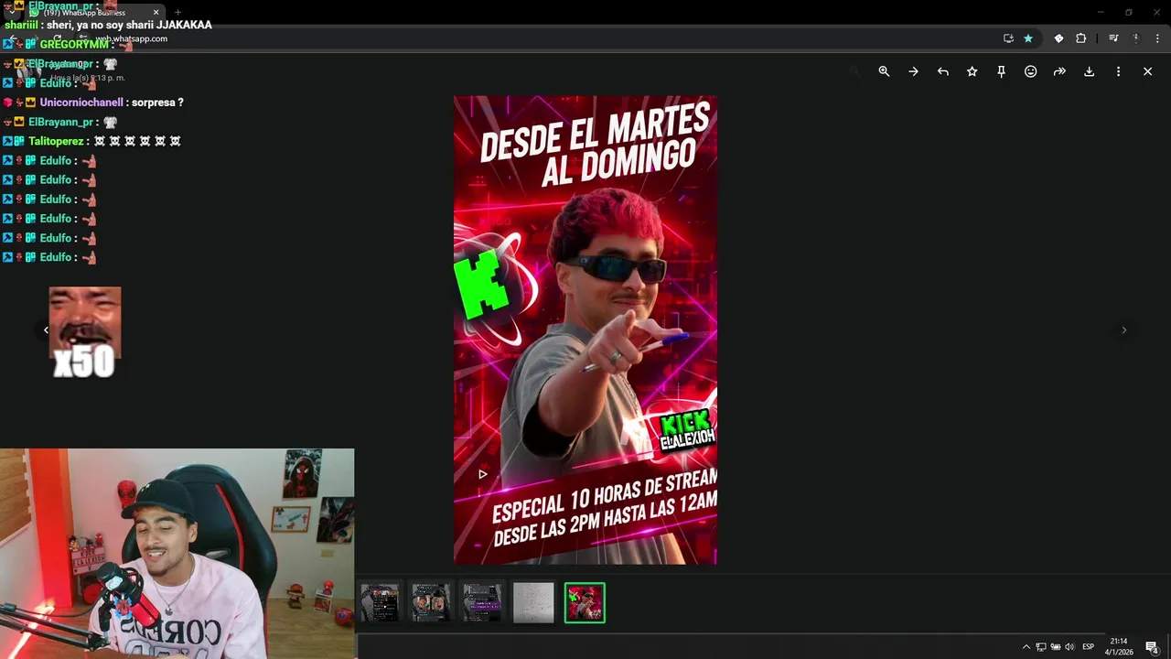Select the highlighted red poster thumbnail

[x=585, y=603]
